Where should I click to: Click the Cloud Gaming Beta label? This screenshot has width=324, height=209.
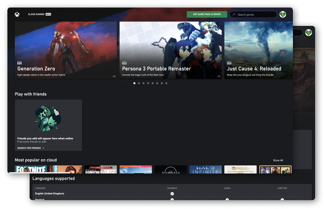pos(40,14)
